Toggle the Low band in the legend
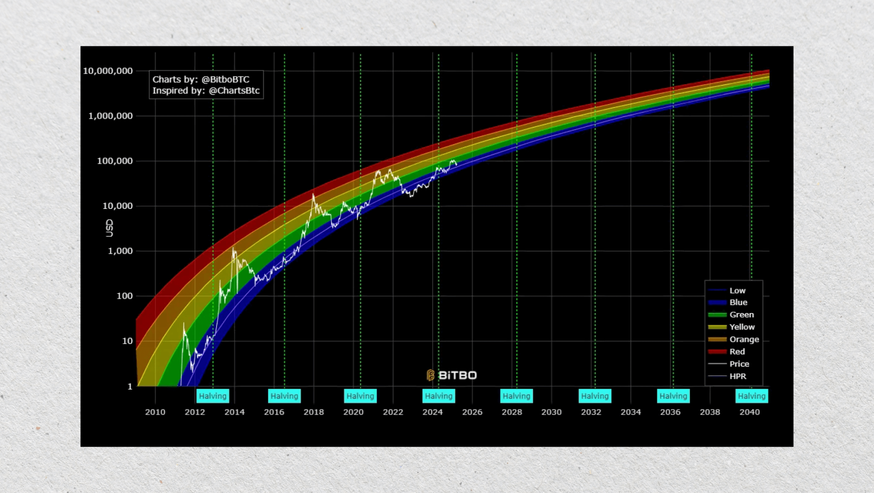This screenshot has height=493, width=874. point(717,290)
